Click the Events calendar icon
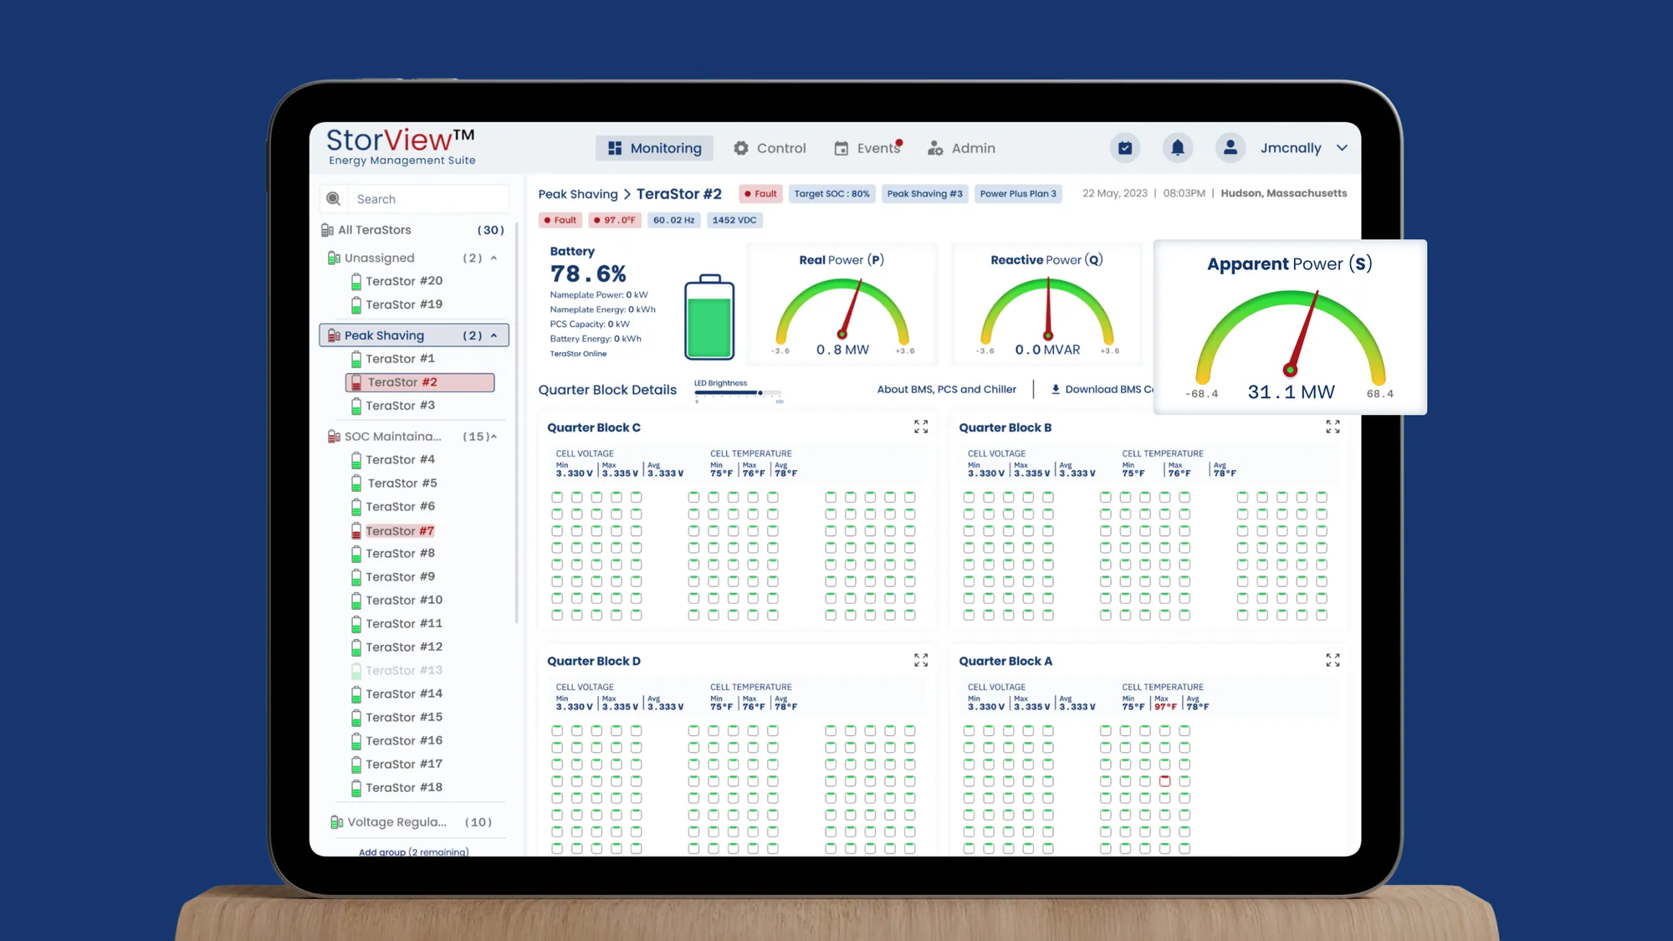The height and width of the screenshot is (941, 1673). 842,148
